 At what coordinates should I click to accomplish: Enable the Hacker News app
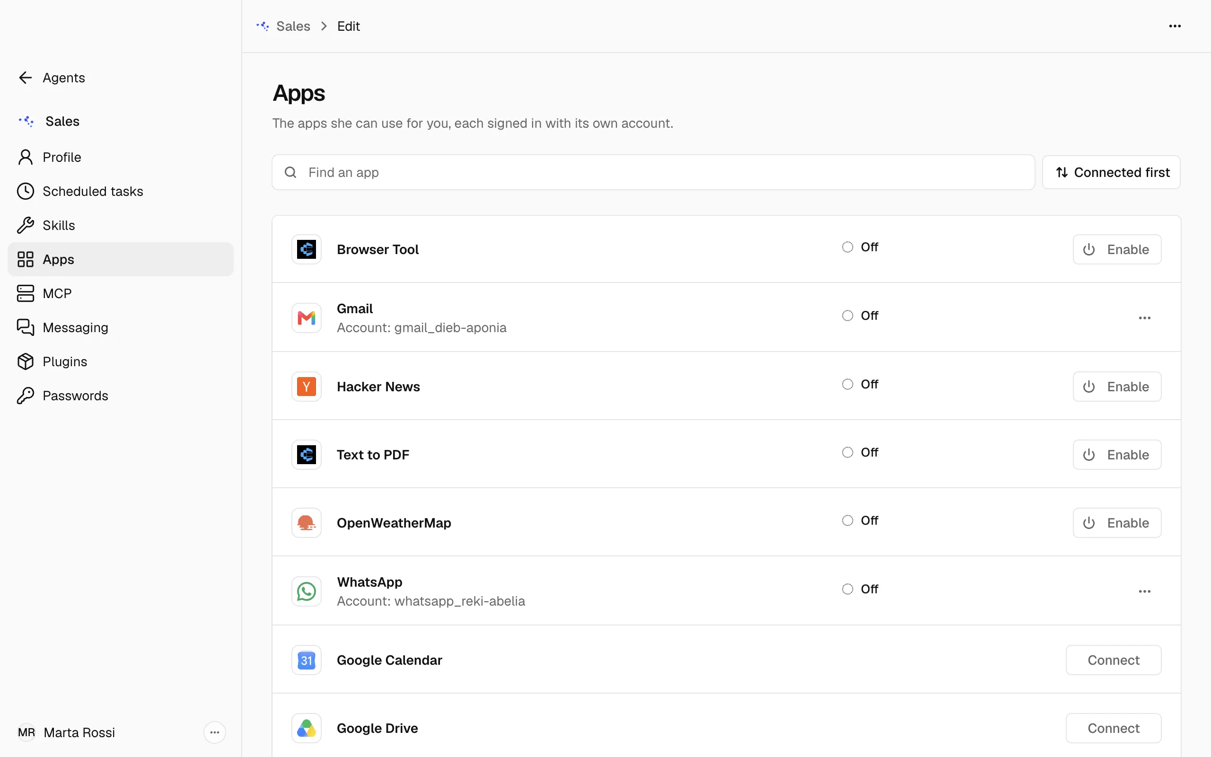pyautogui.click(x=1117, y=387)
